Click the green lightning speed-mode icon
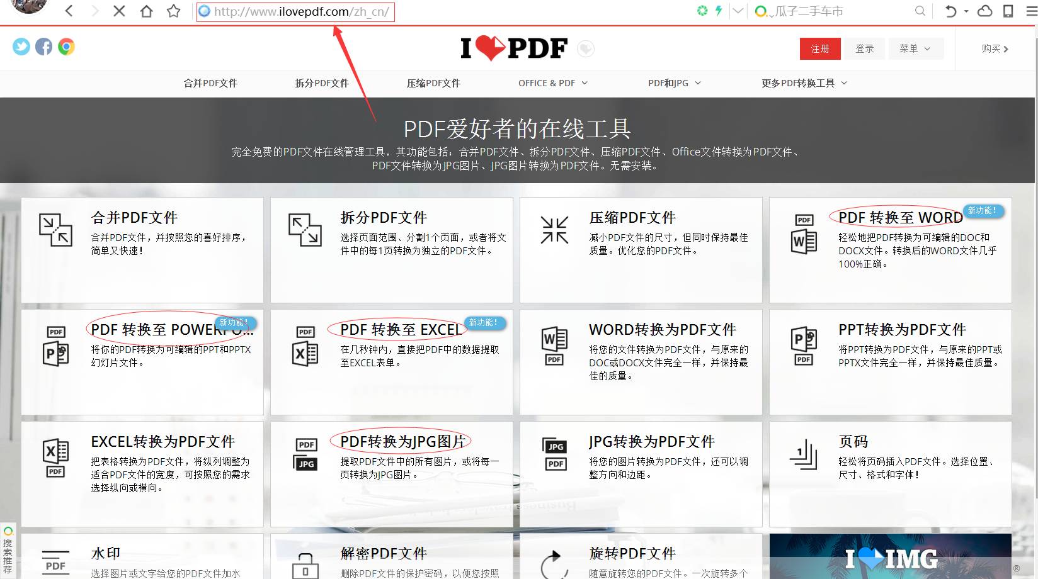1038x579 pixels. pyautogui.click(x=718, y=11)
